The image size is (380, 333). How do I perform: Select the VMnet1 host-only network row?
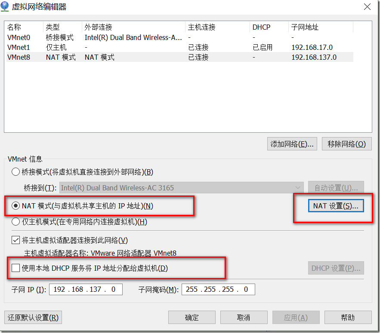pos(86,47)
